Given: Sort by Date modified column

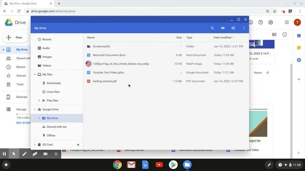Looking at the screenshot, I should click(x=224, y=38).
